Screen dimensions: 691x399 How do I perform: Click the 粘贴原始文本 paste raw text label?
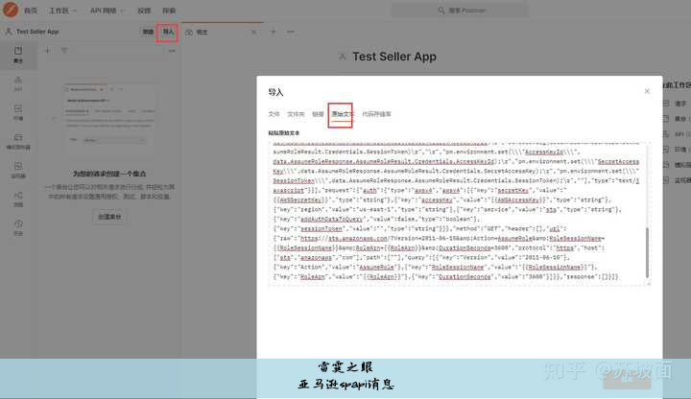pyautogui.click(x=284, y=132)
